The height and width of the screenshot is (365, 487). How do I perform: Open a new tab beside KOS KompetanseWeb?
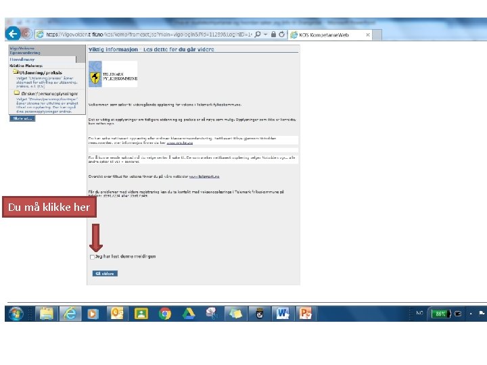(x=377, y=34)
